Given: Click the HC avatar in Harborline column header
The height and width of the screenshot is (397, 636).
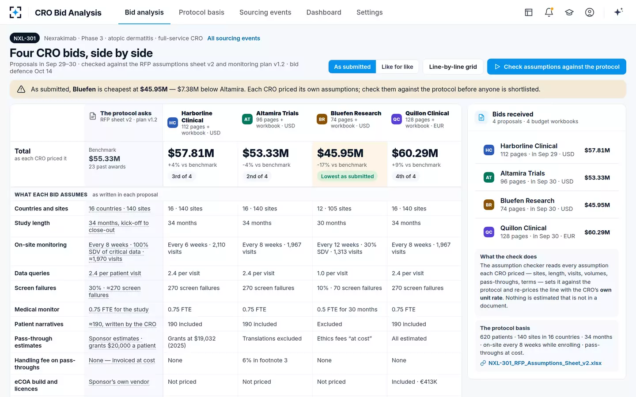Looking at the screenshot, I should (173, 123).
